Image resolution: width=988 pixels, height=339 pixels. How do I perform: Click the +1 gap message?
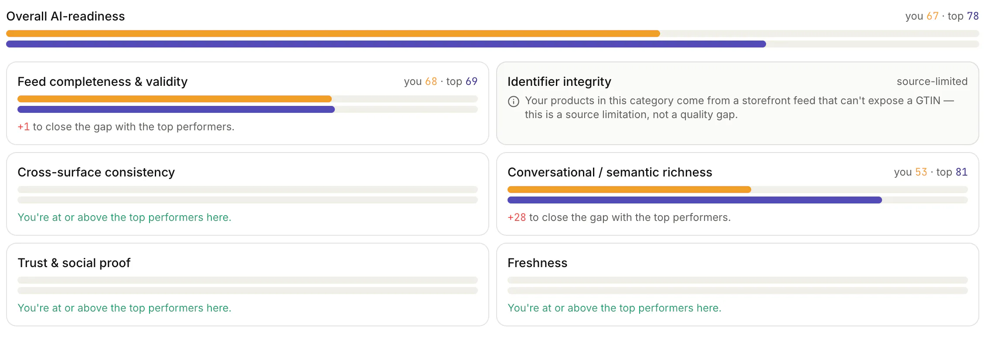click(x=126, y=127)
